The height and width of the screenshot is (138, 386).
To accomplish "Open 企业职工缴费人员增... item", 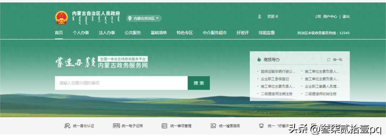I will coord(322,86).
